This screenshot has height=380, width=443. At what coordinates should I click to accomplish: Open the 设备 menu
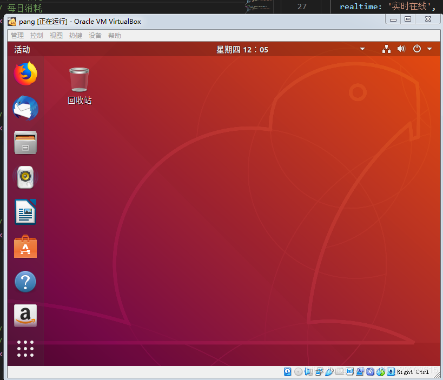pyautogui.click(x=95, y=35)
